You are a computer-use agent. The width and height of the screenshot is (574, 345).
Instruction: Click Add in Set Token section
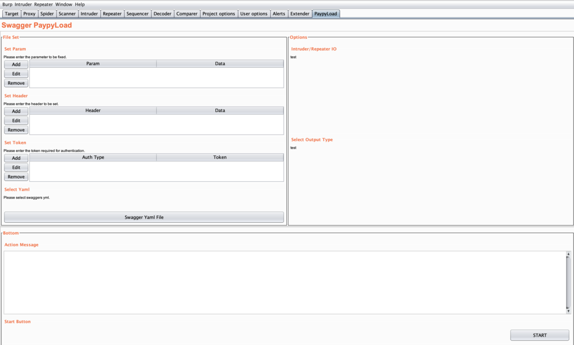pyautogui.click(x=16, y=158)
